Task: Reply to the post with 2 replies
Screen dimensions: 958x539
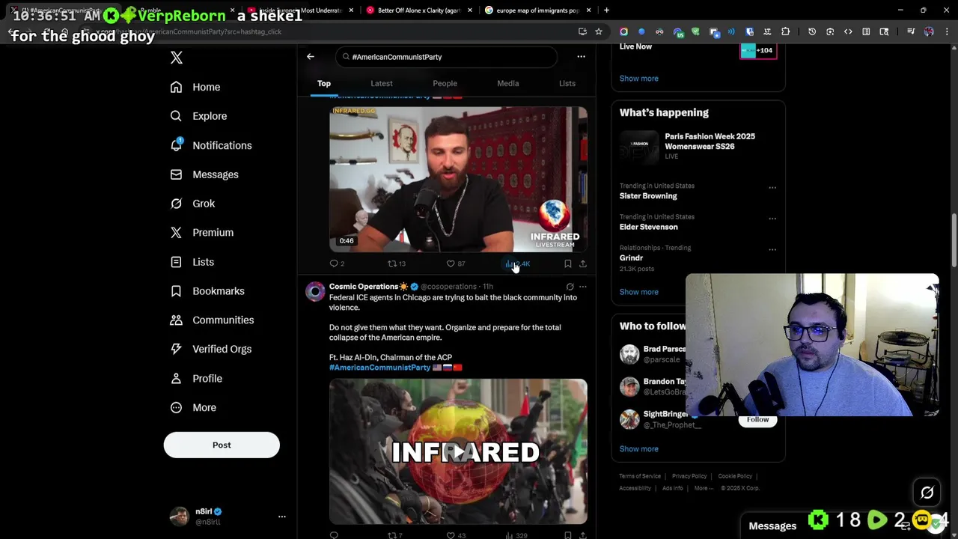Action: pyautogui.click(x=337, y=264)
